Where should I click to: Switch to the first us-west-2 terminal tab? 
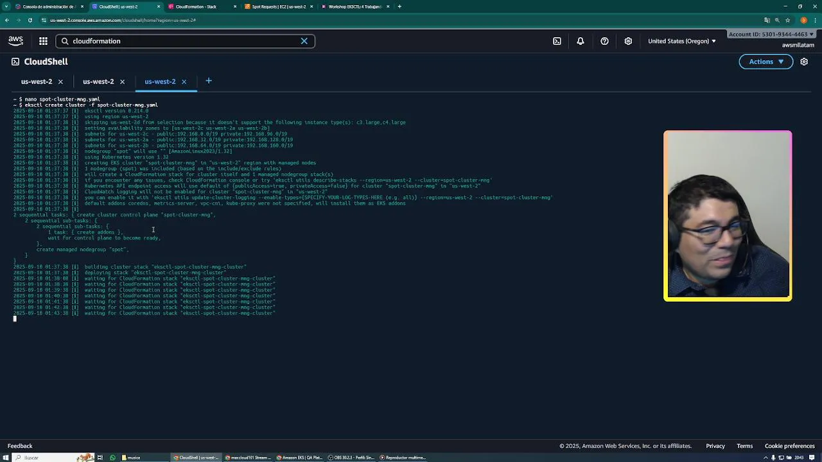pos(36,81)
